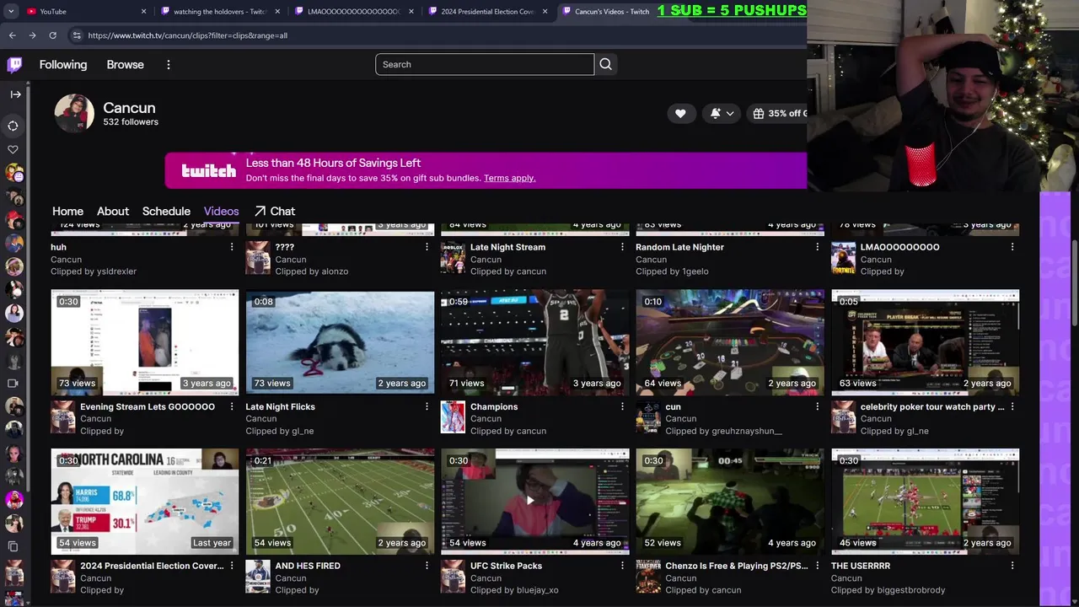
Task: Play the Champions clip thumbnail
Action: 535,342
